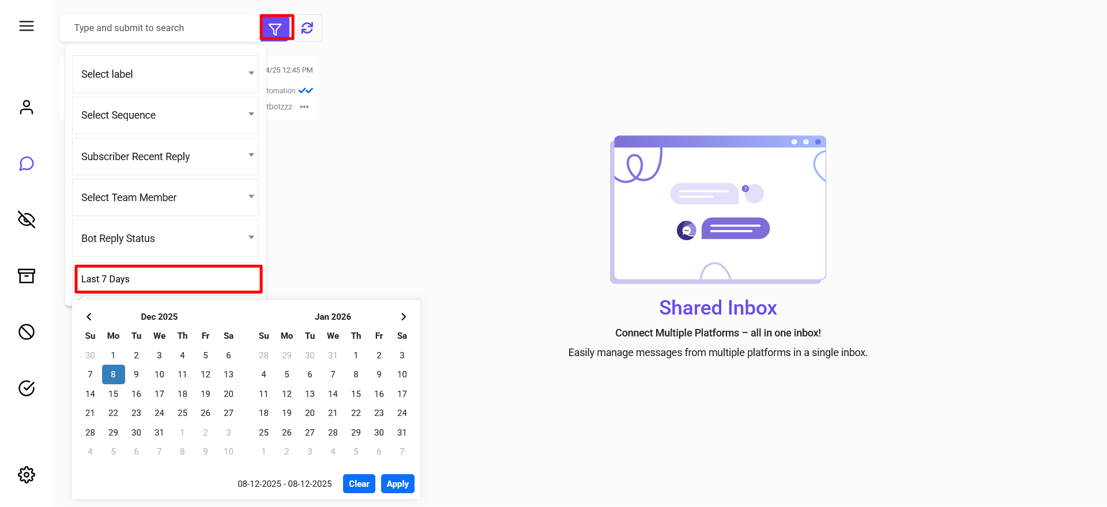Image resolution: width=1107 pixels, height=507 pixels.
Task: Click the Last 7 Days date field
Action: pyautogui.click(x=168, y=279)
